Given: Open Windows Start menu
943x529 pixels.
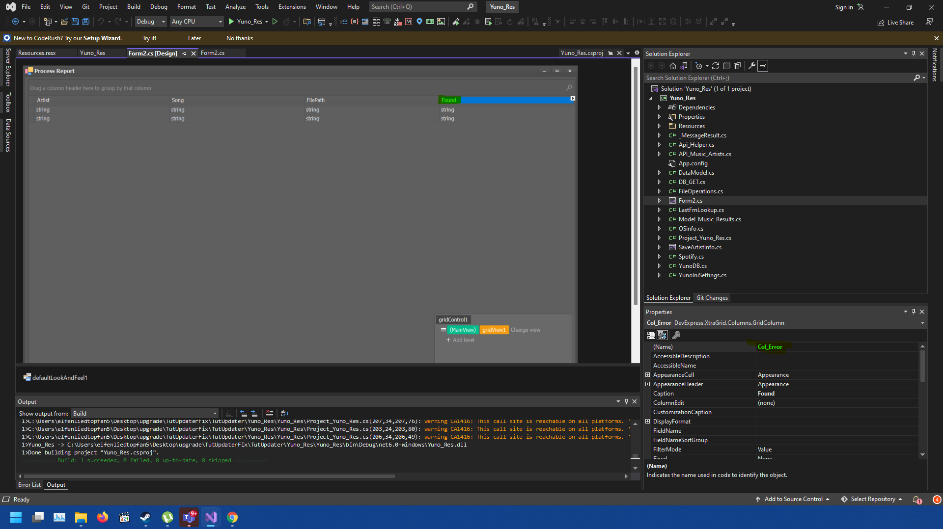Looking at the screenshot, I should click(x=16, y=517).
